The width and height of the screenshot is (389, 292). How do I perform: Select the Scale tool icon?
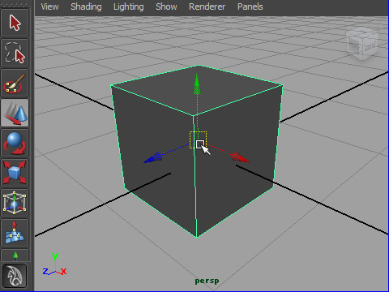coord(15,173)
